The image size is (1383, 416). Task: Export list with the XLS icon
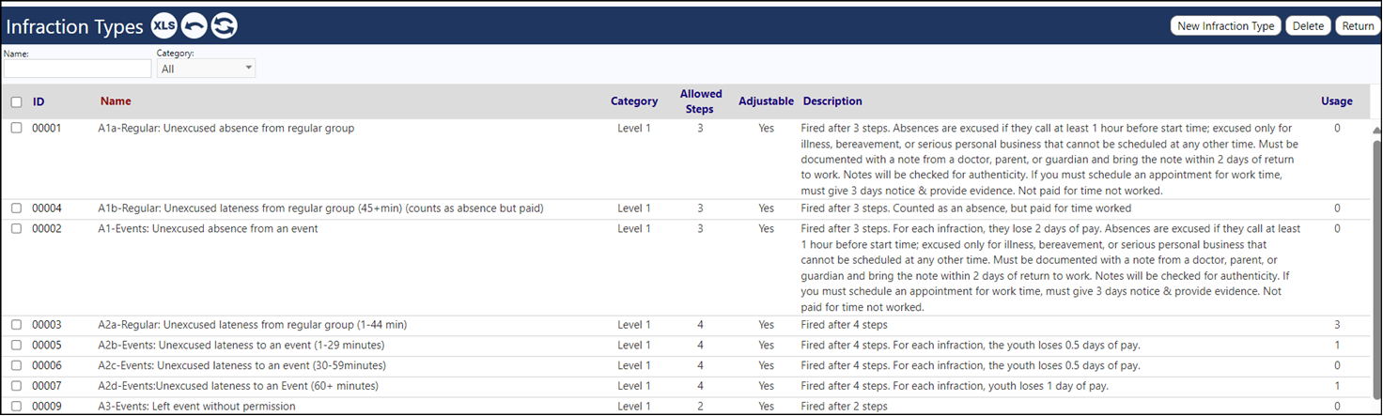[x=164, y=26]
